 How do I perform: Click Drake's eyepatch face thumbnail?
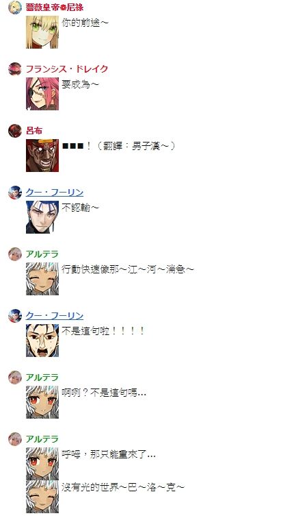(x=42, y=94)
